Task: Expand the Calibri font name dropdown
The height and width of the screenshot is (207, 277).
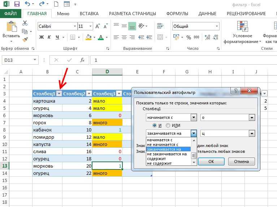Action: point(75,26)
